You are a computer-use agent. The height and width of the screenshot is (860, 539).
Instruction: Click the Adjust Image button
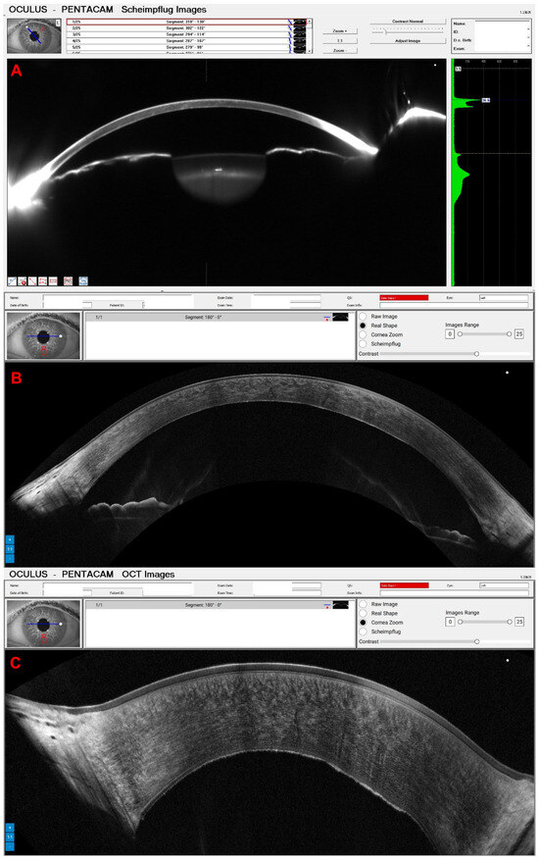[408, 41]
